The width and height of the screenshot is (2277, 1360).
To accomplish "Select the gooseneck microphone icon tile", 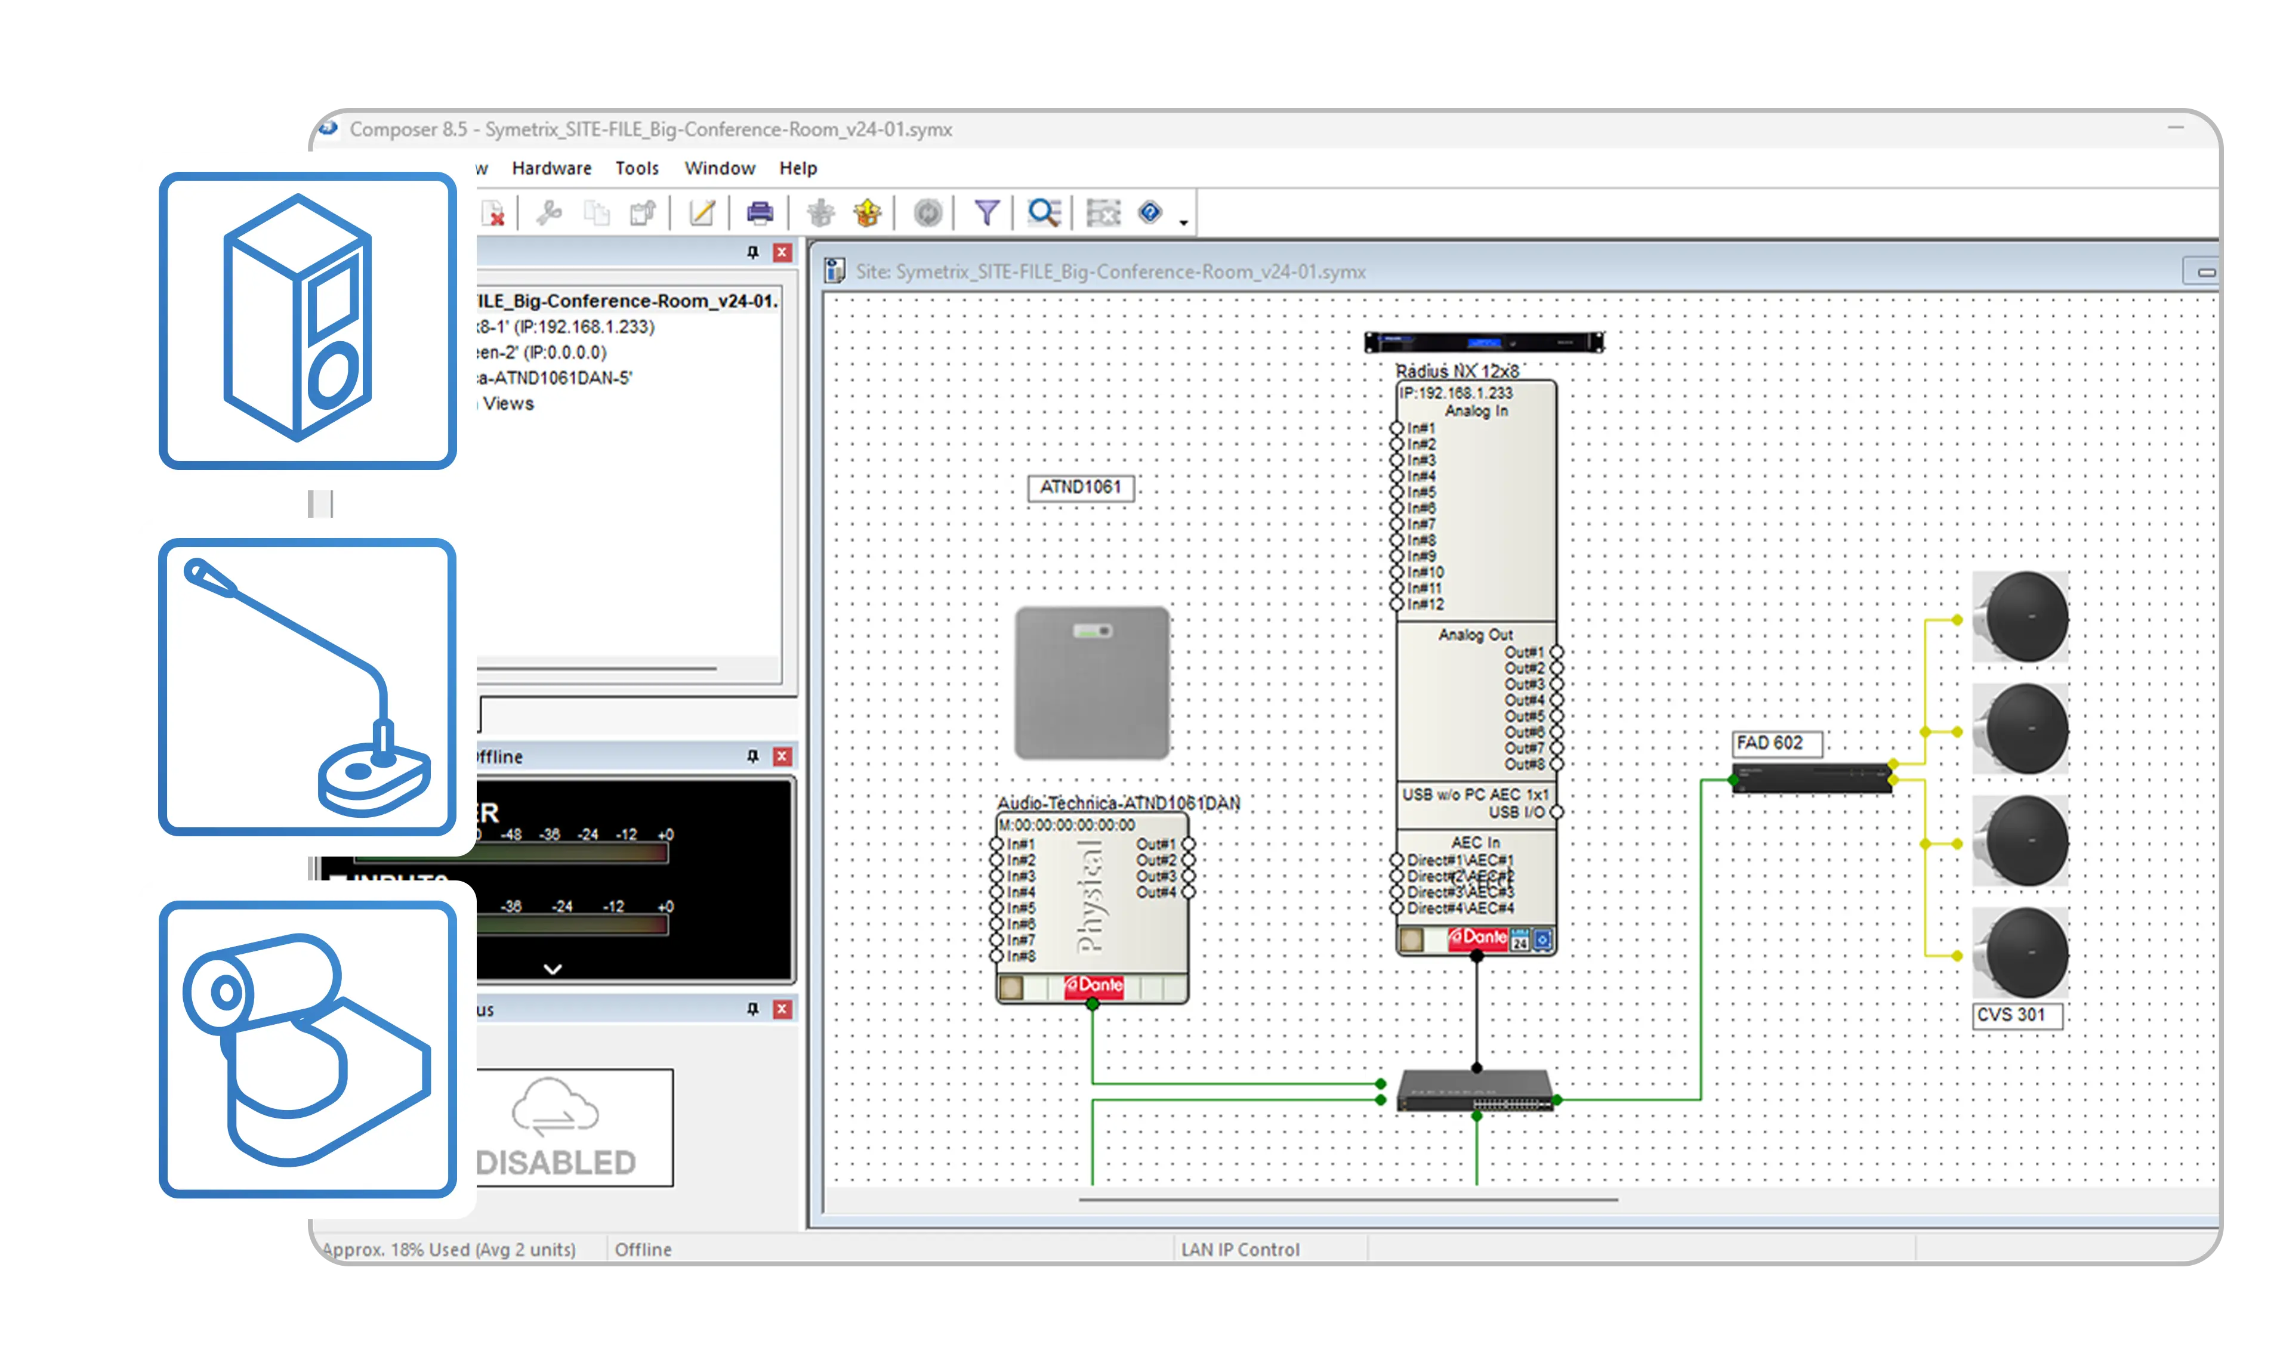I will [307, 687].
